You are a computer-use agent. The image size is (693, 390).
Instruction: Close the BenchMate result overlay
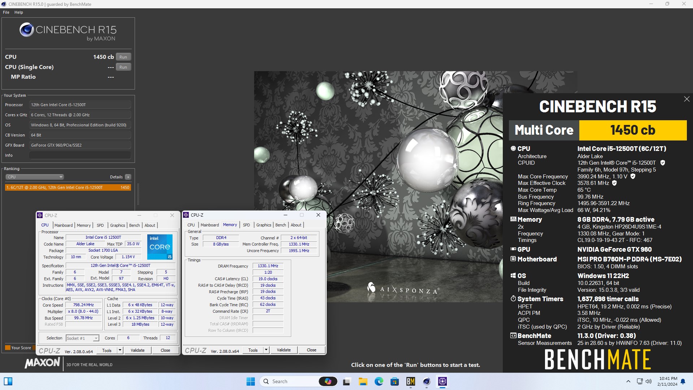[x=687, y=99]
